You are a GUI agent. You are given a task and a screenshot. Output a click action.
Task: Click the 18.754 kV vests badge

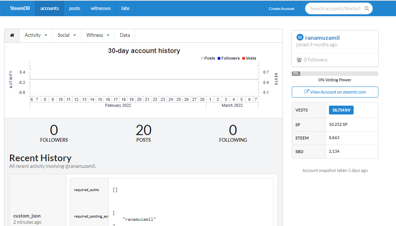click(x=341, y=110)
